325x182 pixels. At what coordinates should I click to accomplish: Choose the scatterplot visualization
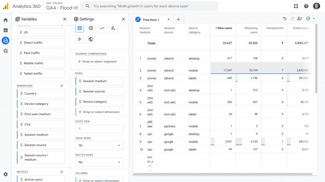point(113,28)
